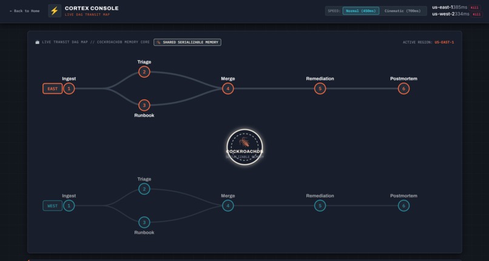Select East Ingest node 1
Image resolution: width=489 pixels, height=261 pixels.
(69, 89)
